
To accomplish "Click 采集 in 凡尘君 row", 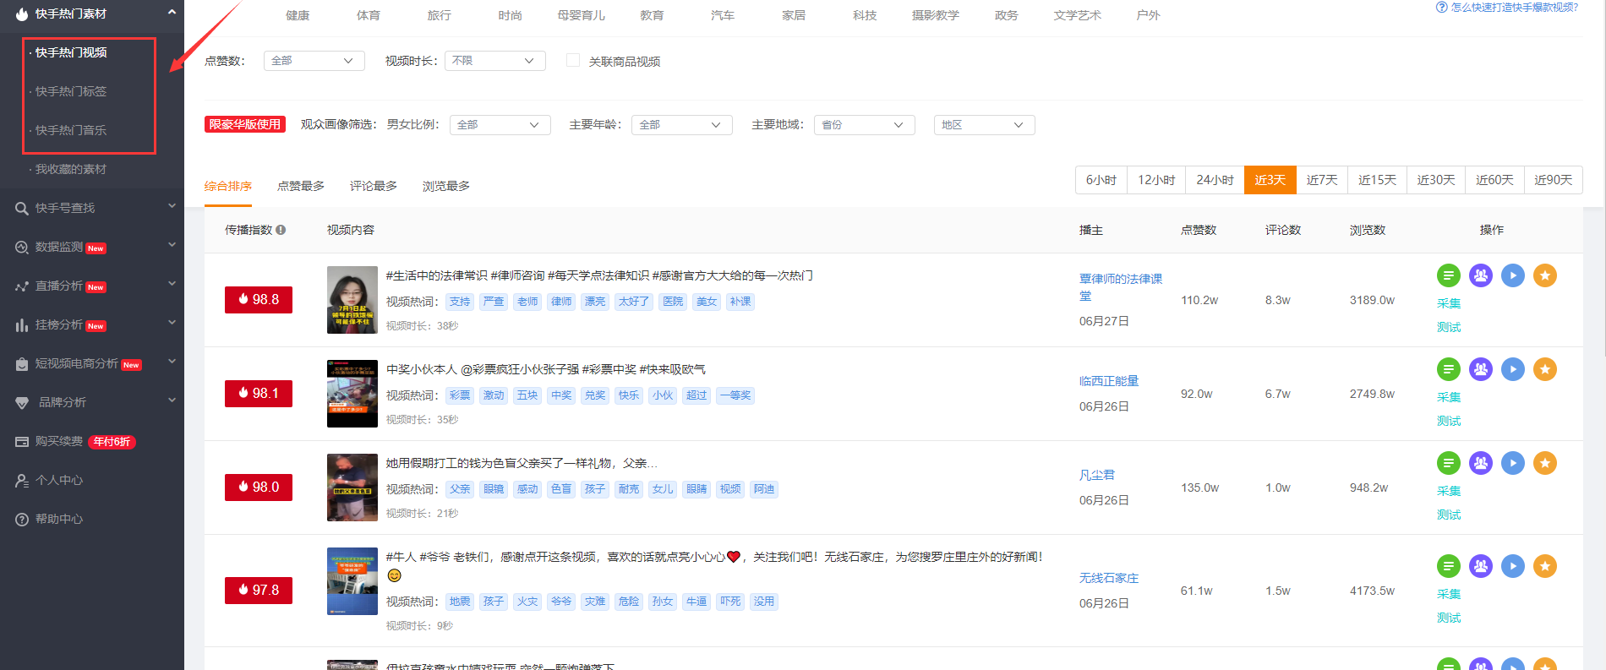I will [x=1449, y=491].
